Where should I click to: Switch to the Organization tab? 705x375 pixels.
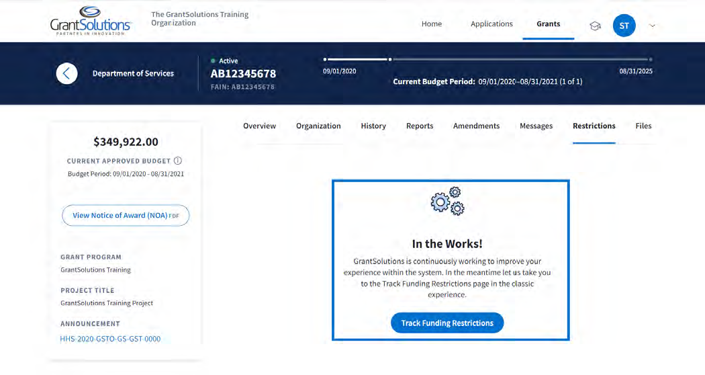point(318,126)
